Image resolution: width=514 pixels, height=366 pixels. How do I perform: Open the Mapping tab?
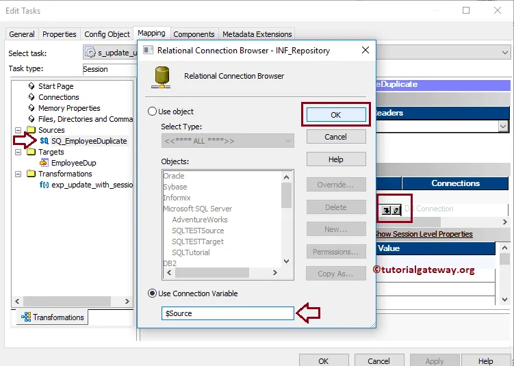pos(151,33)
